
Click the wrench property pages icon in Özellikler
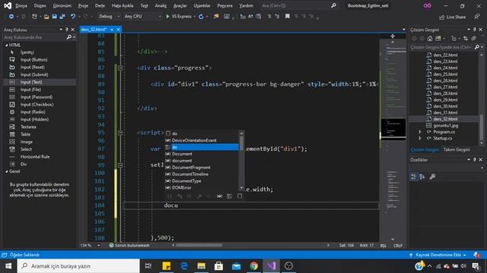click(x=432, y=177)
